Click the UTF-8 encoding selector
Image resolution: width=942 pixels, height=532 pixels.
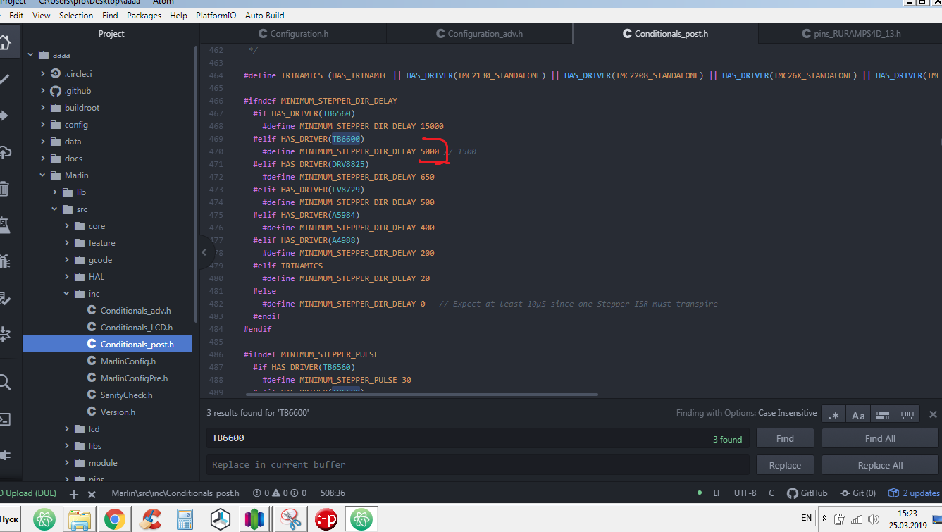click(x=745, y=493)
